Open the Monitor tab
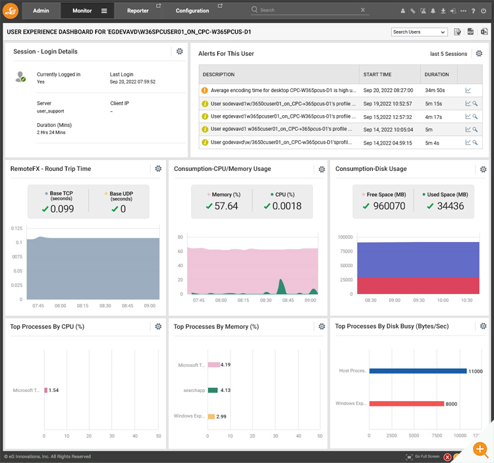Viewport: 494px width, 463px height. click(x=82, y=11)
